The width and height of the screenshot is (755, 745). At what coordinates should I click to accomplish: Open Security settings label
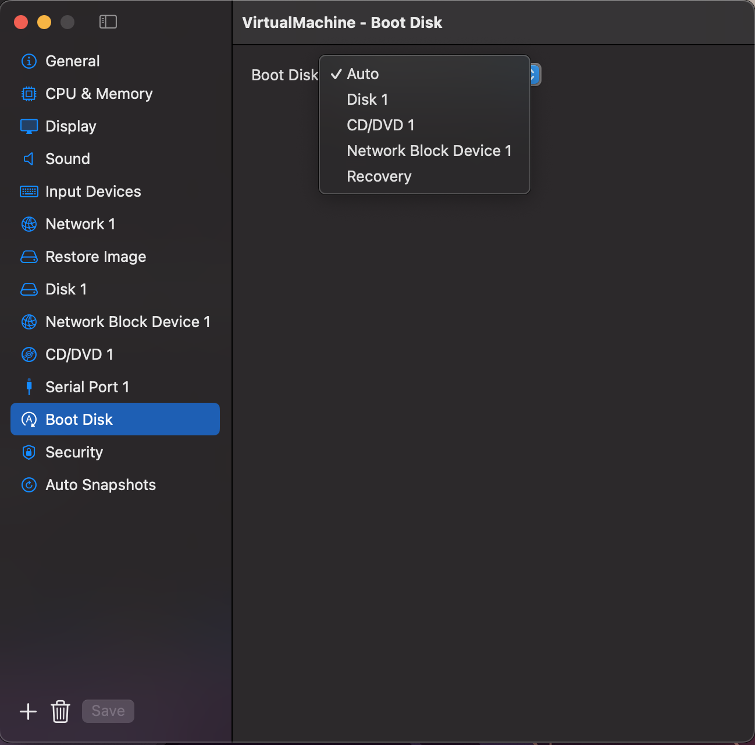click(74, 452)
